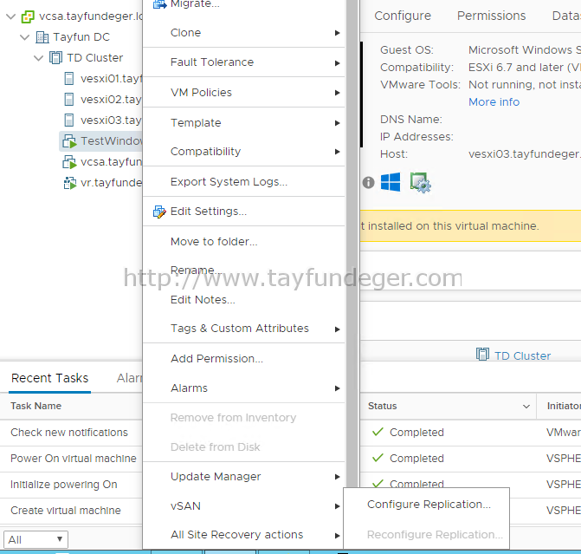Viewport: 581px width, 554px height.
Task: Open the All tasks filter dropdown
Action: tap(36, 539)
